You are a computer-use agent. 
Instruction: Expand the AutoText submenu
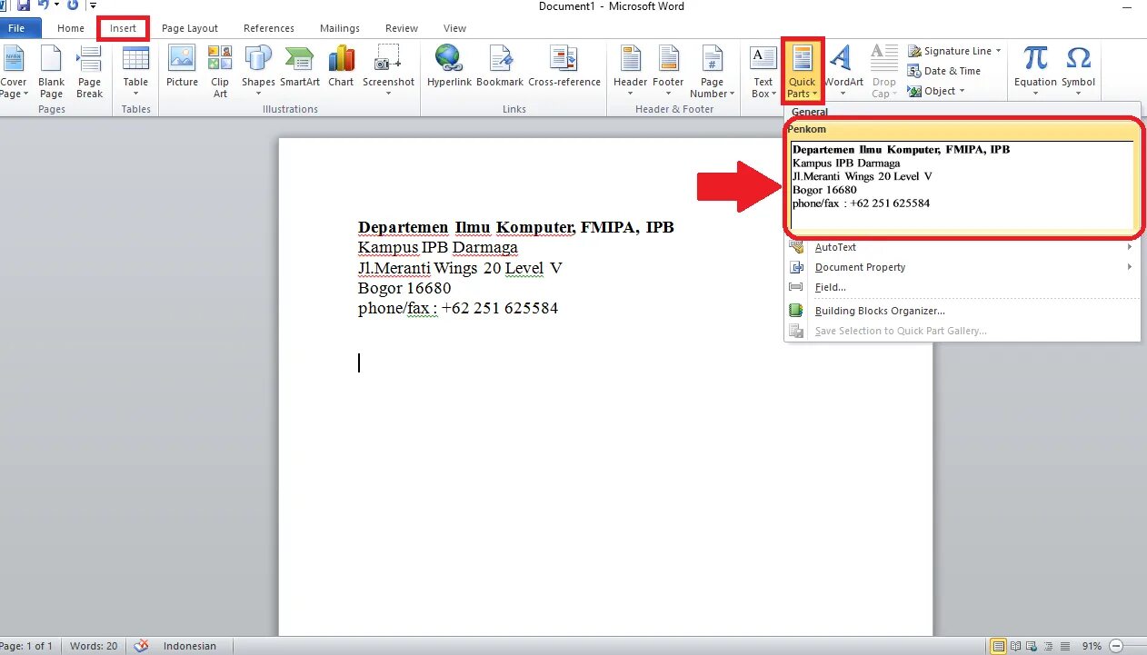pos(962,247)
